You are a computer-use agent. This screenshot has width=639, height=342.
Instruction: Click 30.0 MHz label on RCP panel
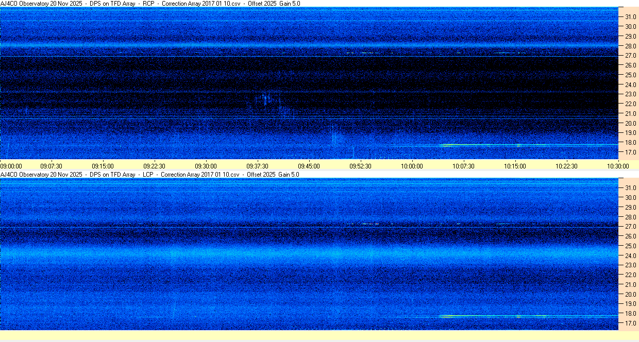(x=630, y=26)
